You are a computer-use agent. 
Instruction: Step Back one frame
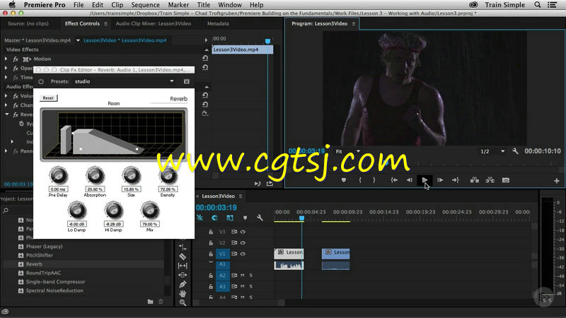410,180
